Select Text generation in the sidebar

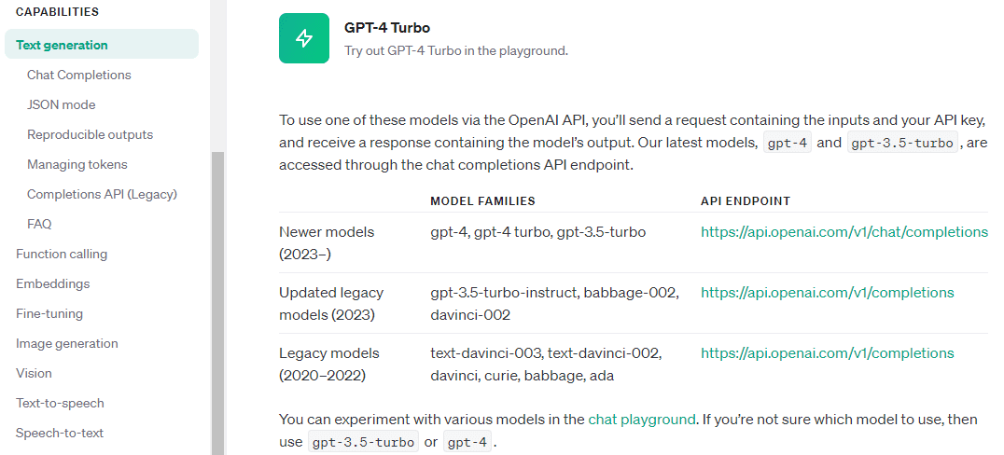(x=62, y=45)
